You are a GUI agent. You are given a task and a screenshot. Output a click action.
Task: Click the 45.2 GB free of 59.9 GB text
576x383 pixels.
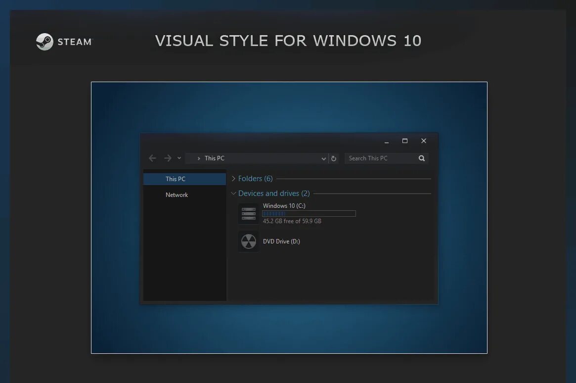292,221
